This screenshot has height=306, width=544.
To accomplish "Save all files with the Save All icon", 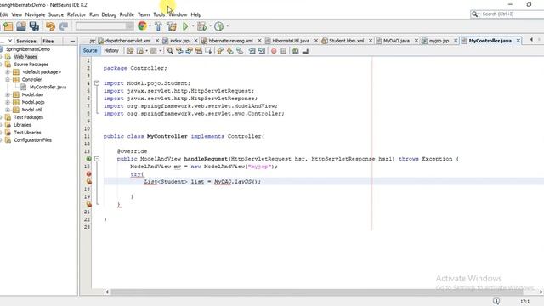I will point(34,26).
